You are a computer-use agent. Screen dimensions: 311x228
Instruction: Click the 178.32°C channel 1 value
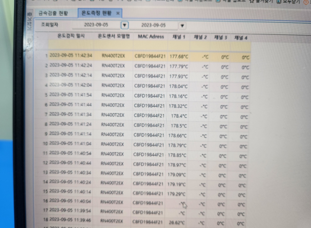click(178, 106)
